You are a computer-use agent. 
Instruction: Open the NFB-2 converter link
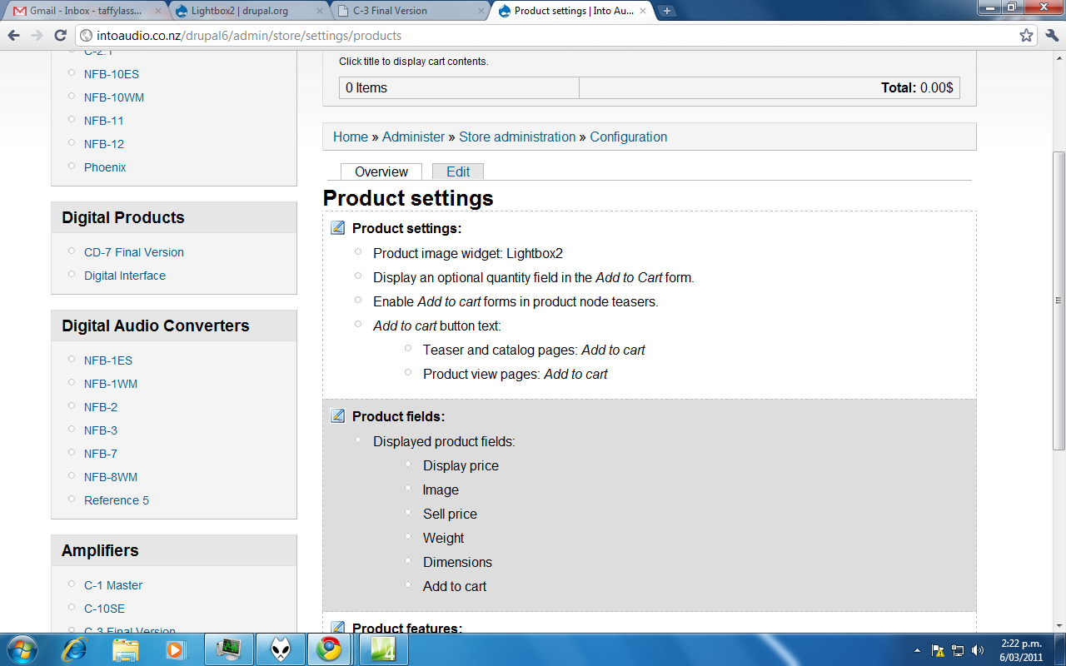click(x=101, y=407)
